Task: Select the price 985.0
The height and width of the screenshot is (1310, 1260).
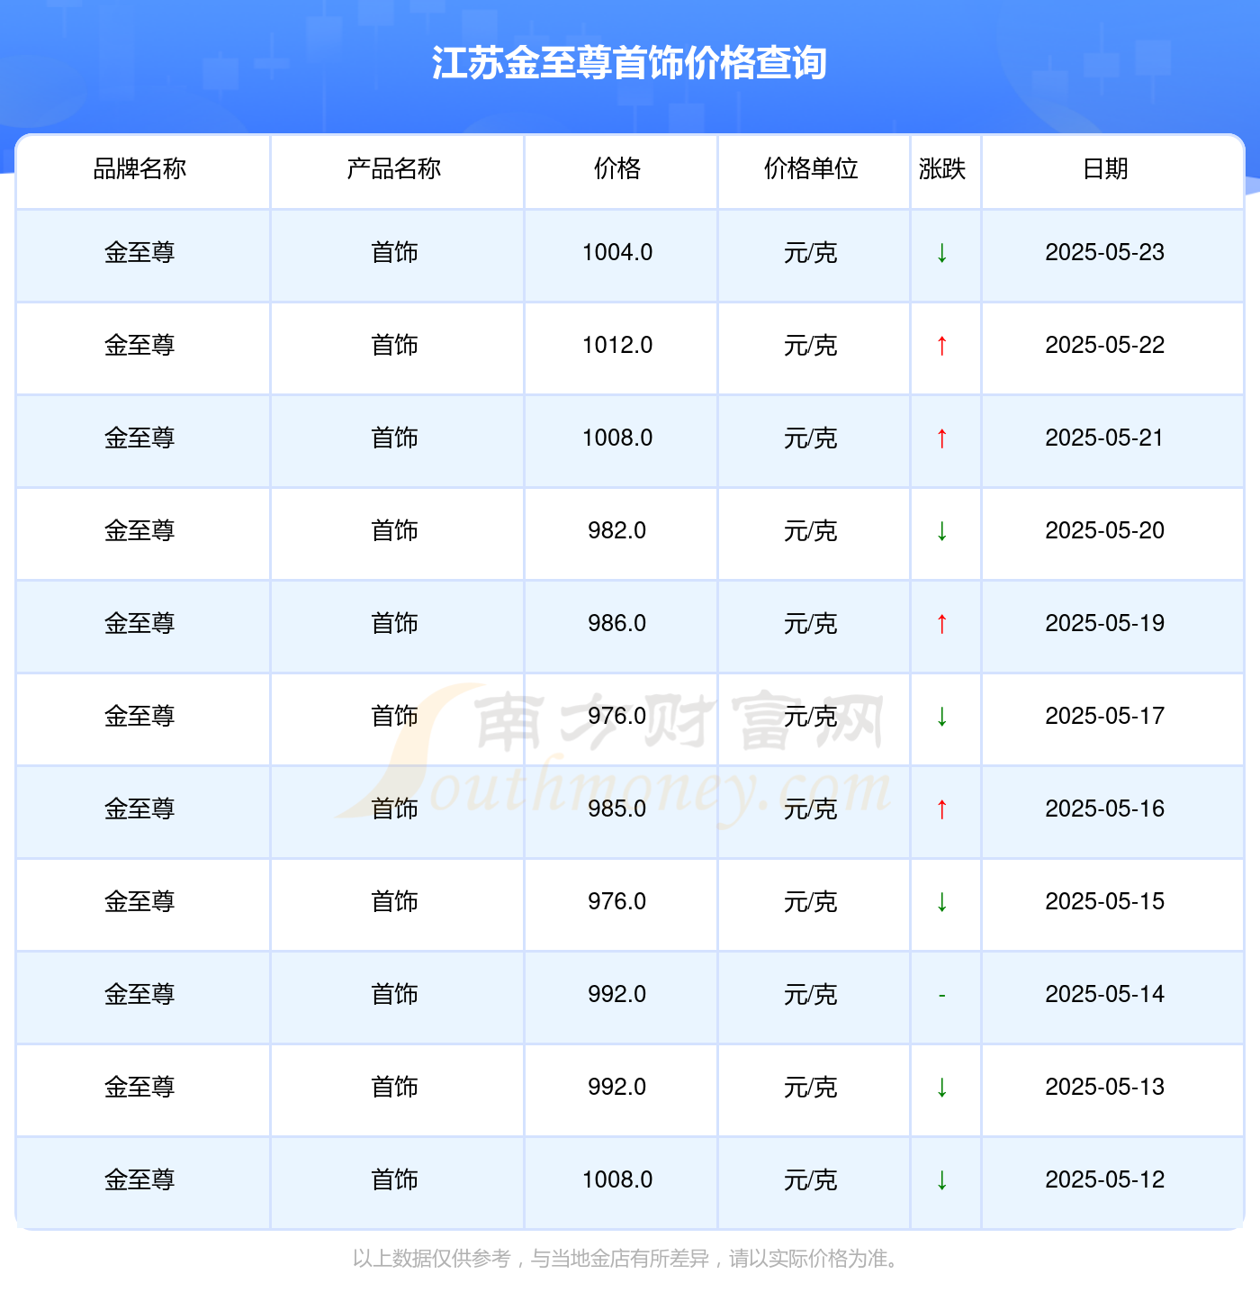Action: tap(617, 809)
